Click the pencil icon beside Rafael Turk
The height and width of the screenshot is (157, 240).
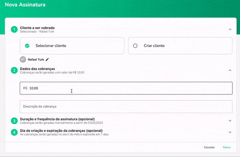point(47,59)
